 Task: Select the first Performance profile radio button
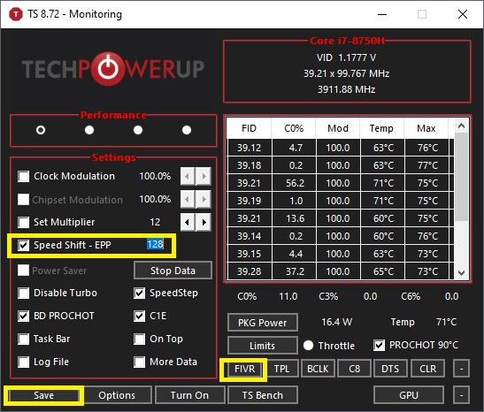[41, 130]
